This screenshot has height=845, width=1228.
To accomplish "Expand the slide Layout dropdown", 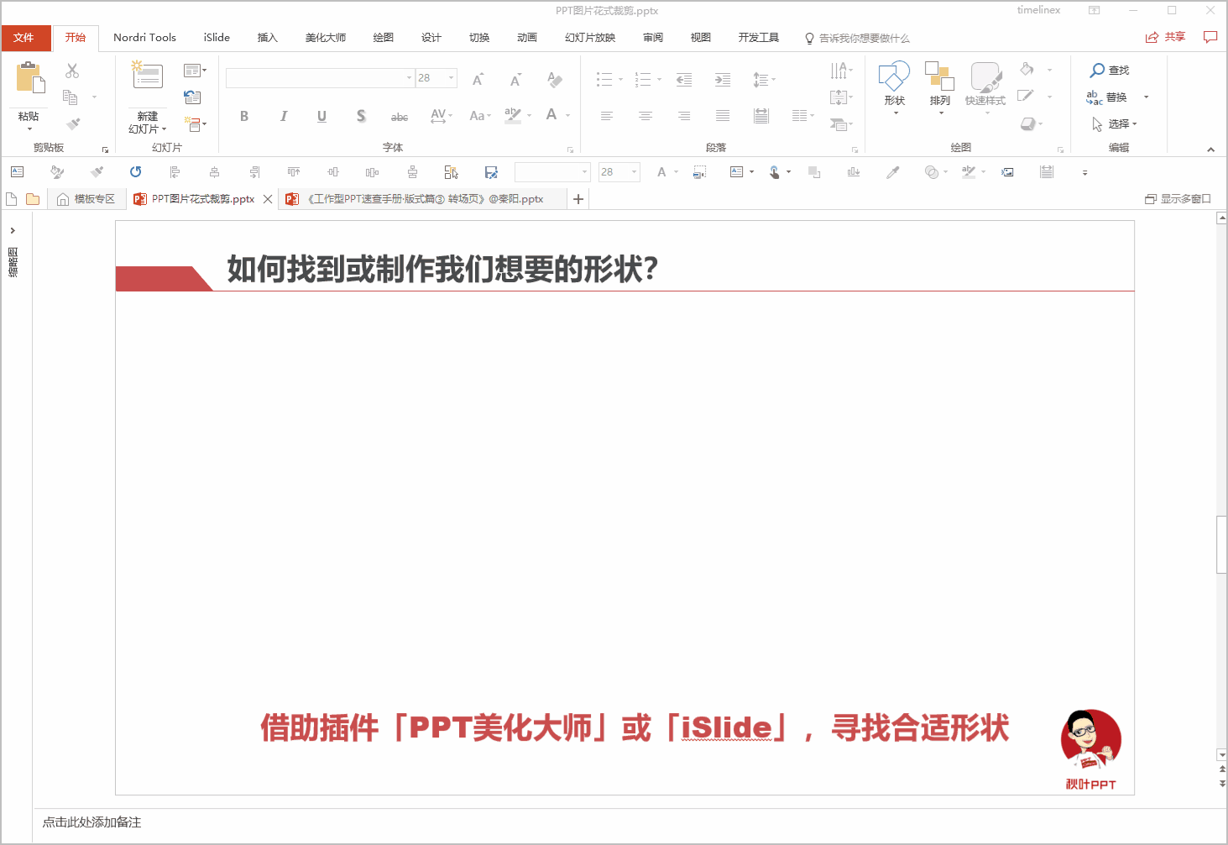I will coord(195,71).
